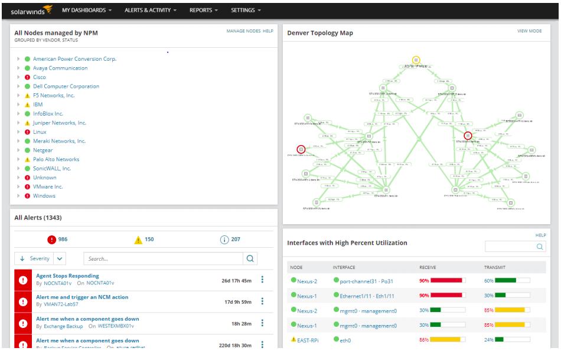Expand the Juniper Networks, Inc. group
Image resolution: width=561 pixels, height=351 pixels.
(18, 123)
